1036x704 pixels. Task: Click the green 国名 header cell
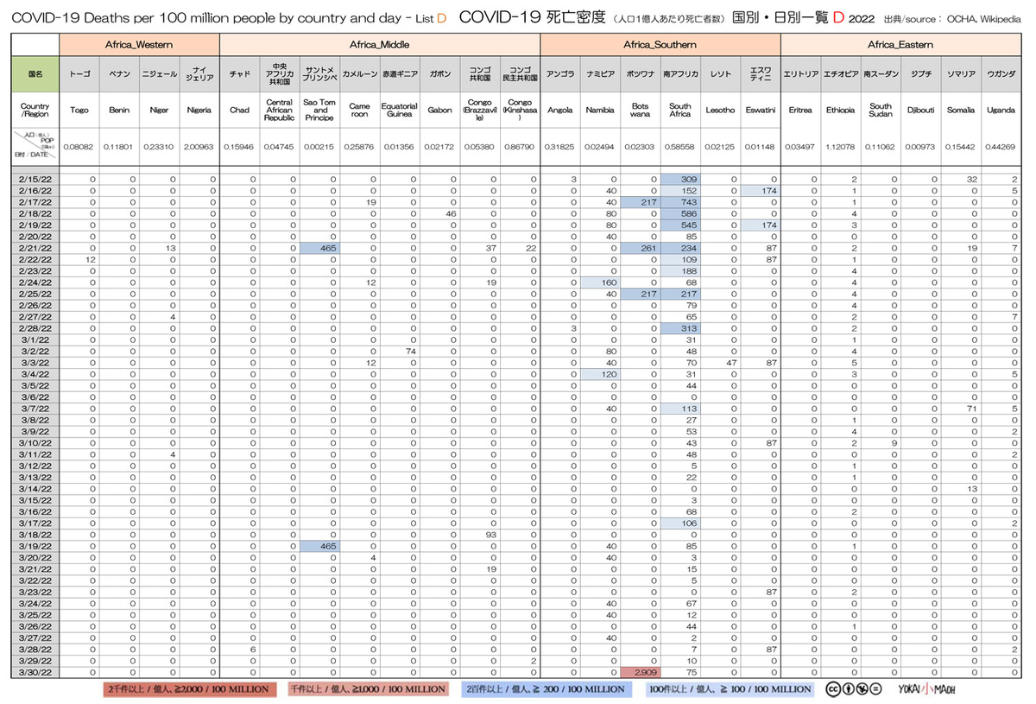click(x=35, y=74)
